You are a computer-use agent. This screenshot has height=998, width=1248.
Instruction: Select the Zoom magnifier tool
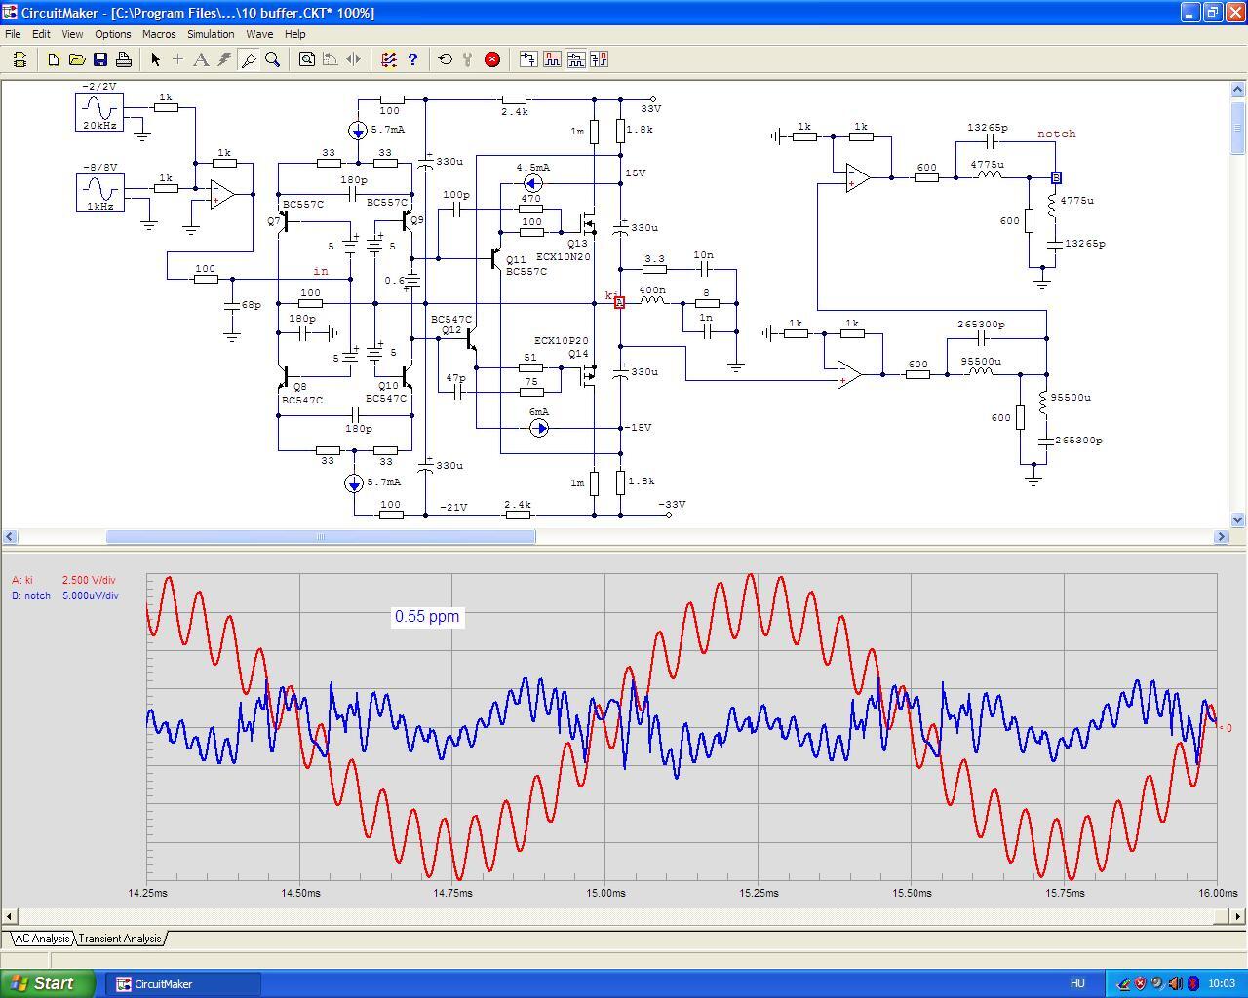[273, 59]
